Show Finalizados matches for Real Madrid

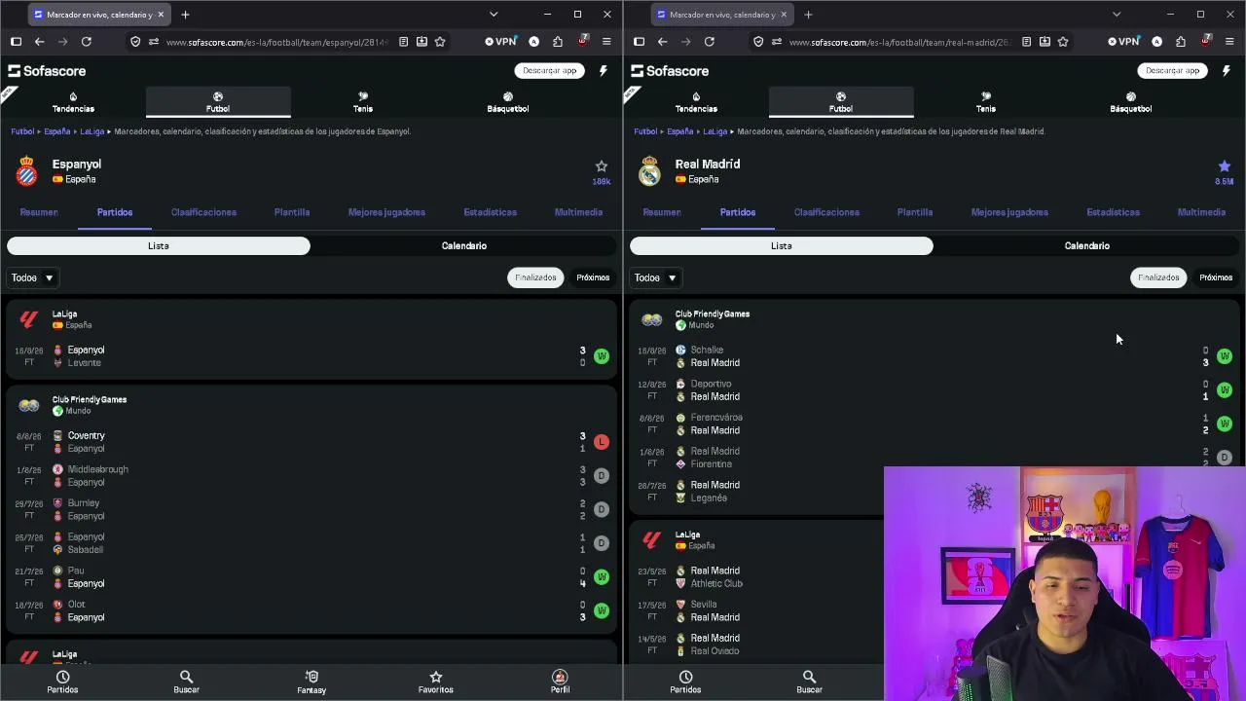click(x=1158, y=277)
